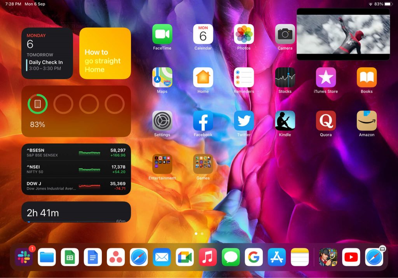Tap the Spider-Man picture-in-picture video
Screen dimensions: 398x278
343,34
